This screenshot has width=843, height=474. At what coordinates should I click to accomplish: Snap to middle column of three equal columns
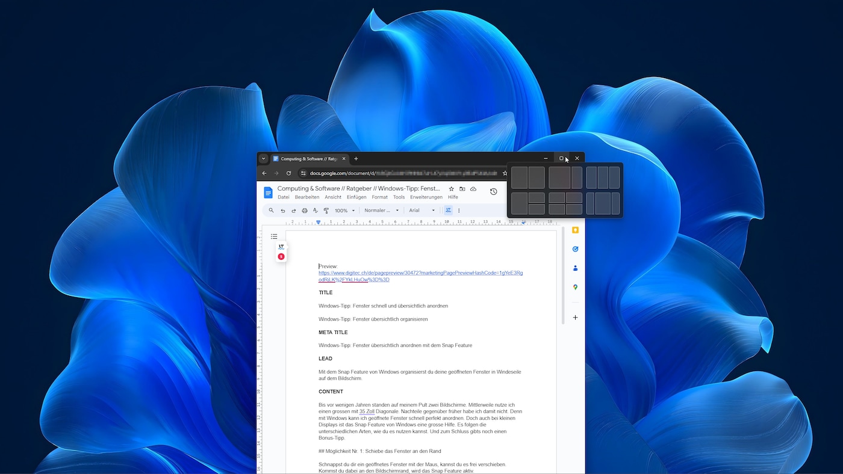point(603,177)
